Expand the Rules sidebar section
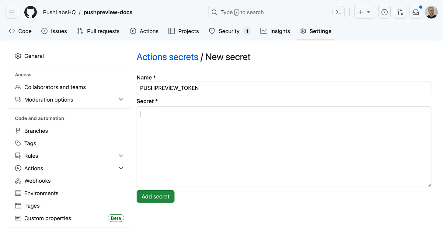 (121, 156)
